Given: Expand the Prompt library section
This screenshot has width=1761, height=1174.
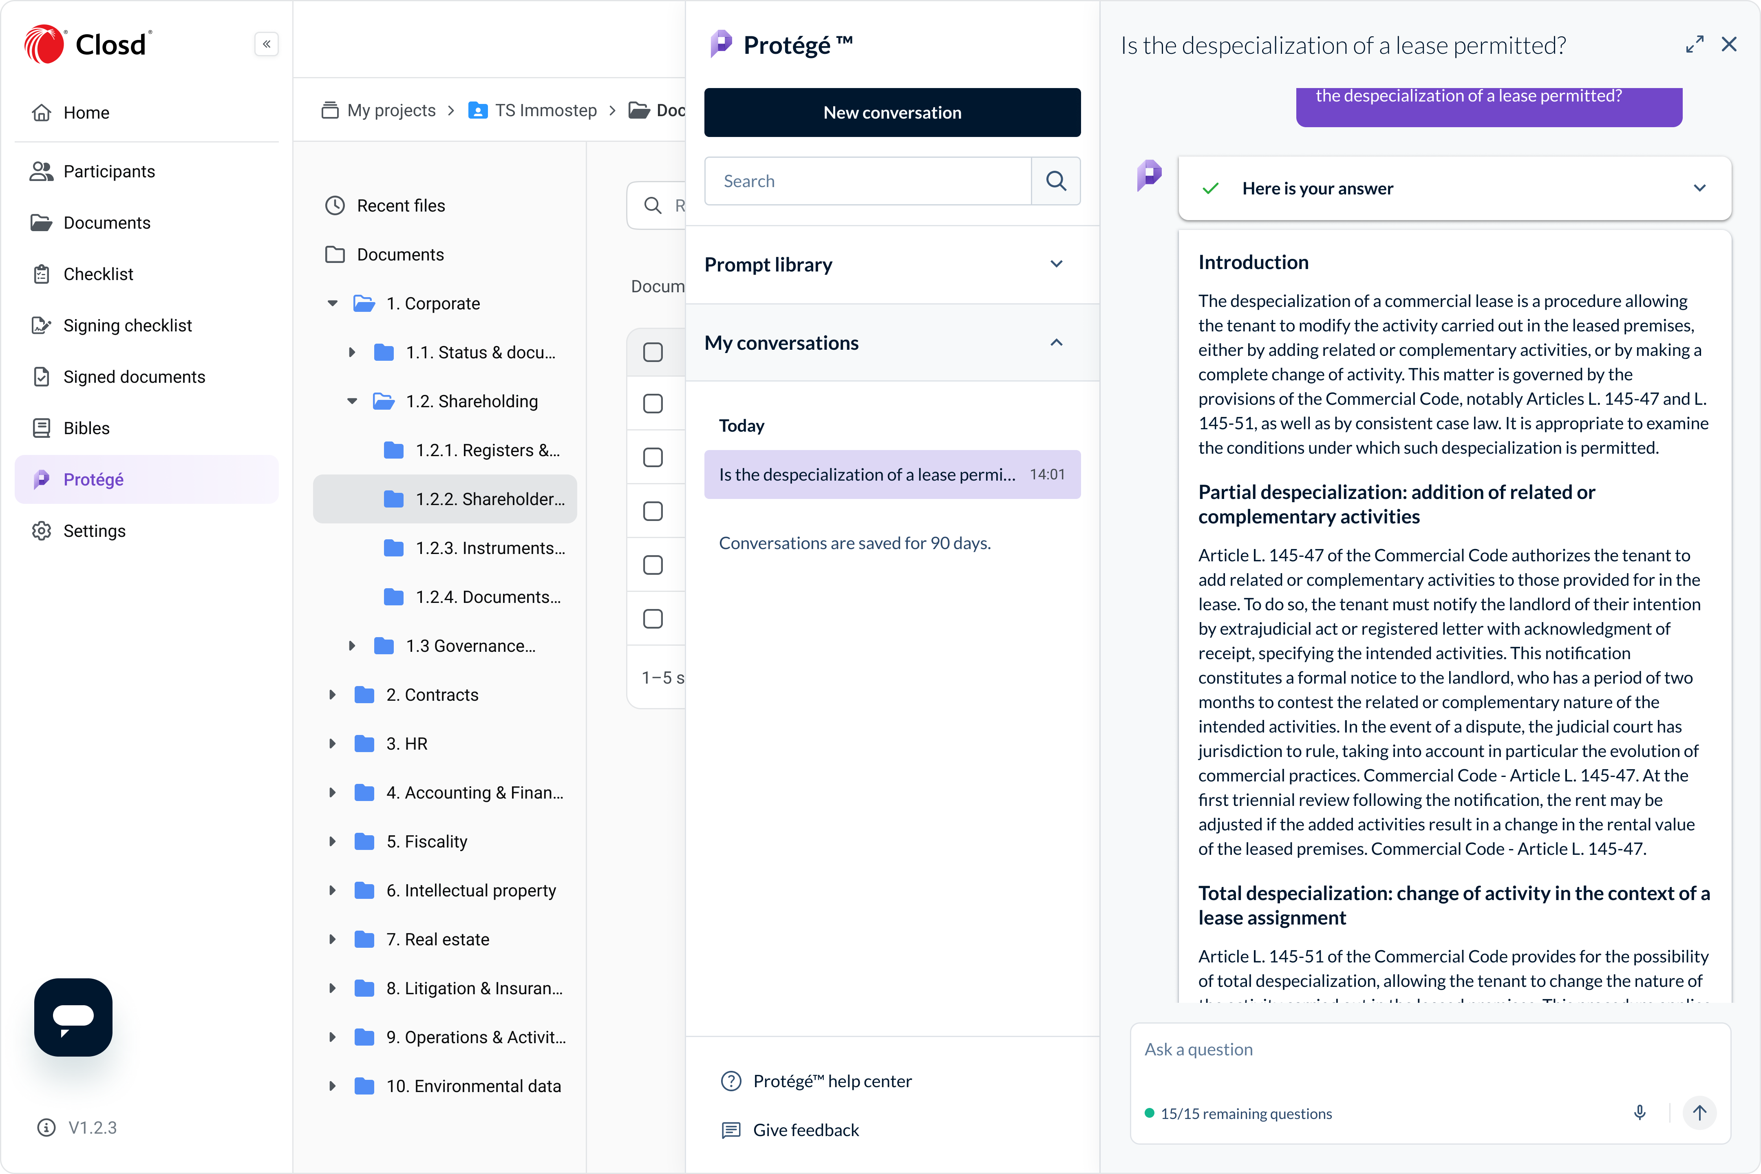Looking at the screenshot, I should [1057, 264].
